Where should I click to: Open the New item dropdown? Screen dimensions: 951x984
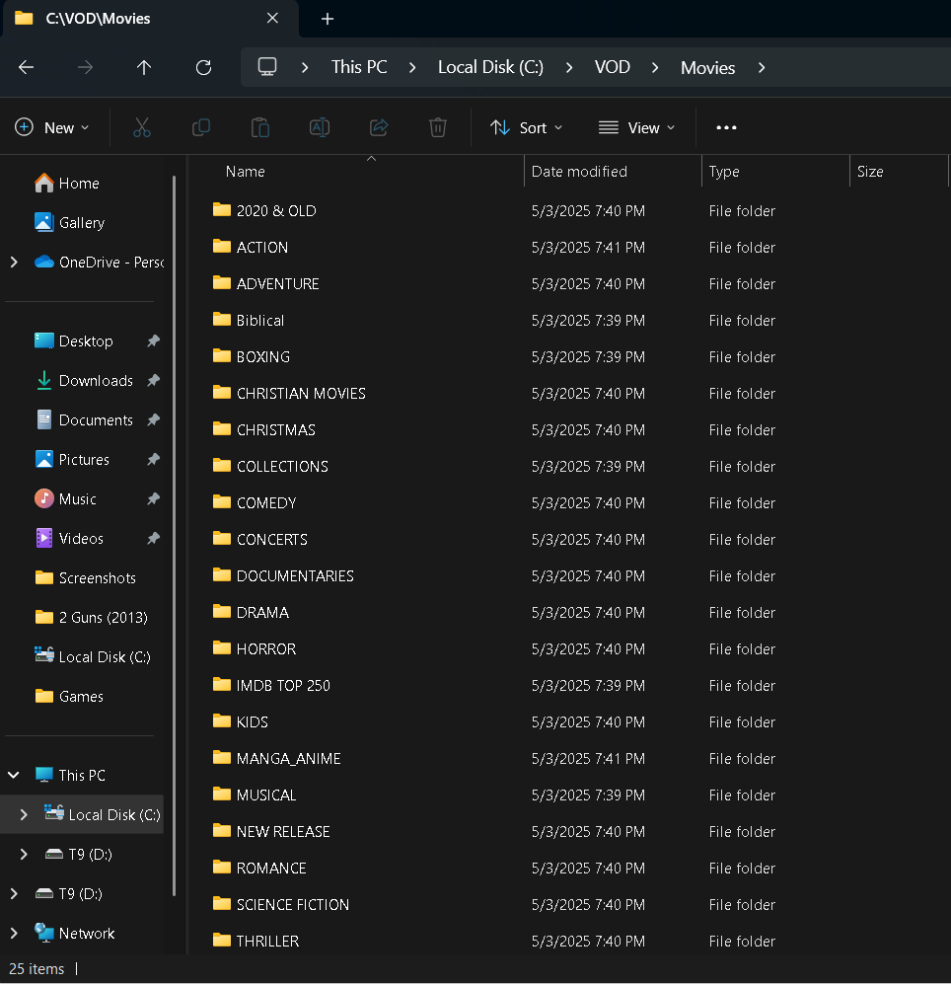pyautogui.click(x=52, y=127)
